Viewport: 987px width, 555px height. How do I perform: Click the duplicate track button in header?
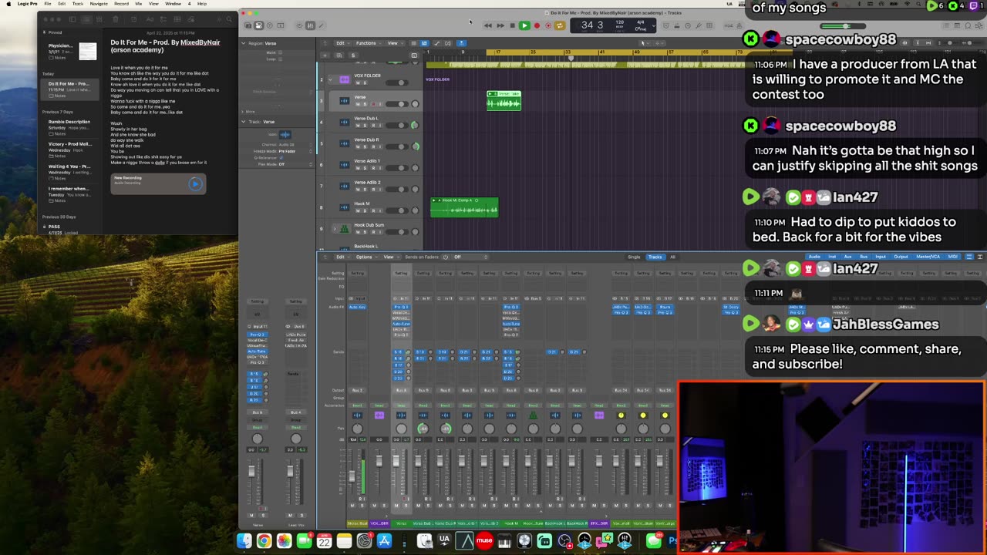[x=339, y=55]
